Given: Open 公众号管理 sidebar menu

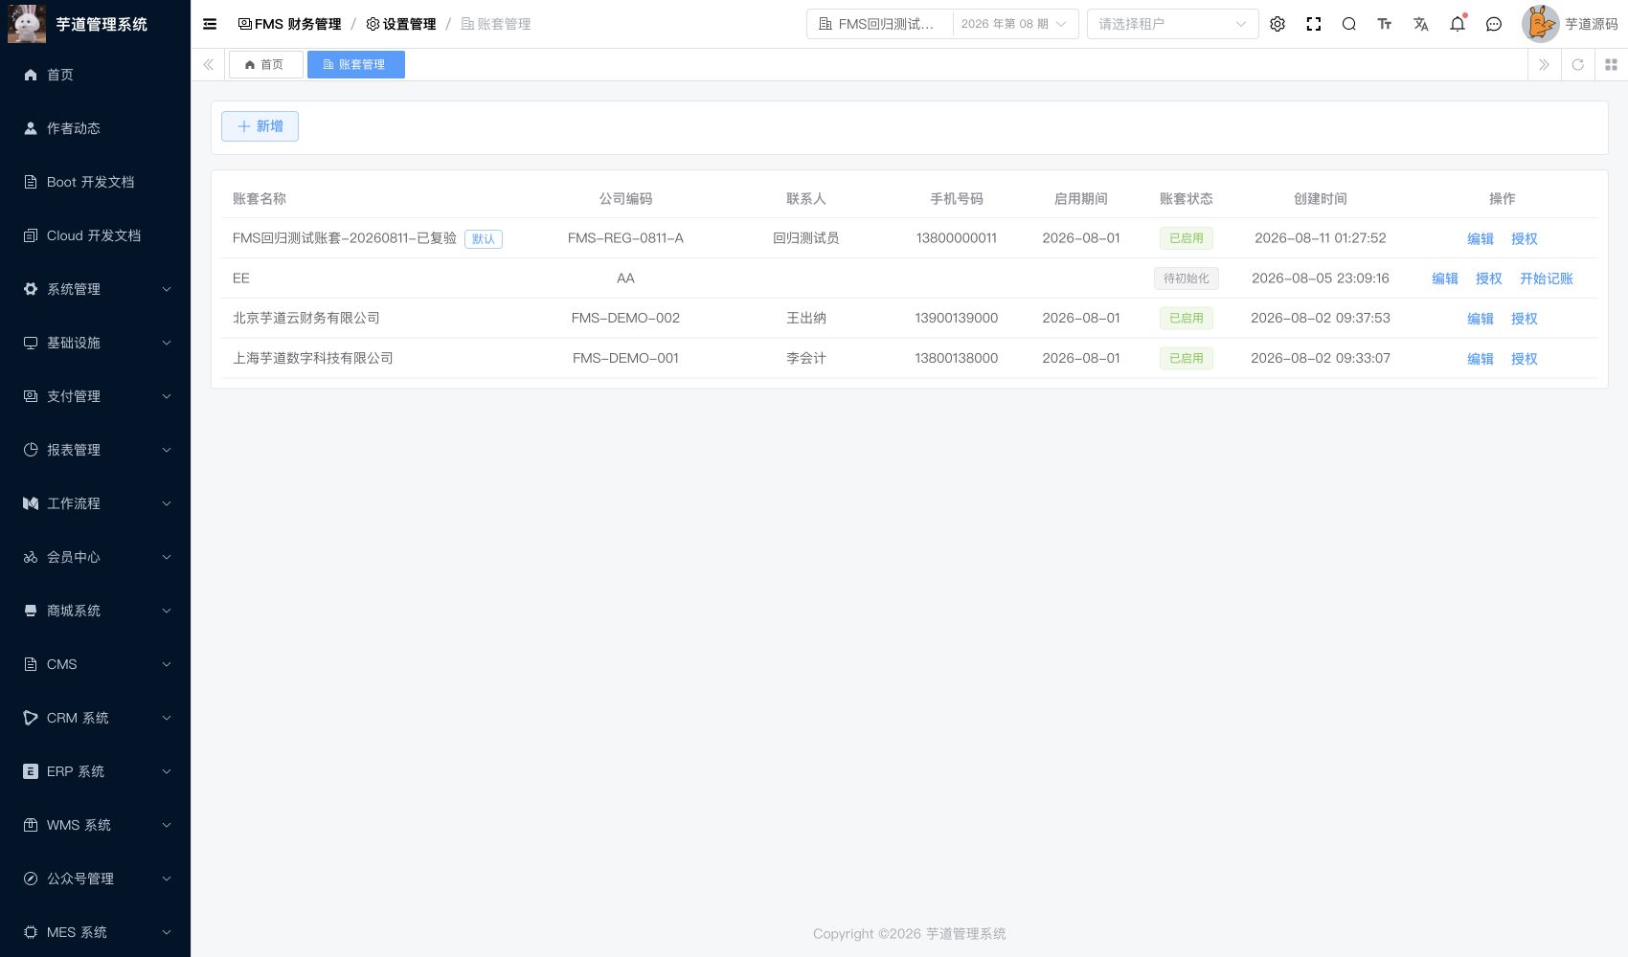Looking at the screenshot, I should click(x=95, y=879).
